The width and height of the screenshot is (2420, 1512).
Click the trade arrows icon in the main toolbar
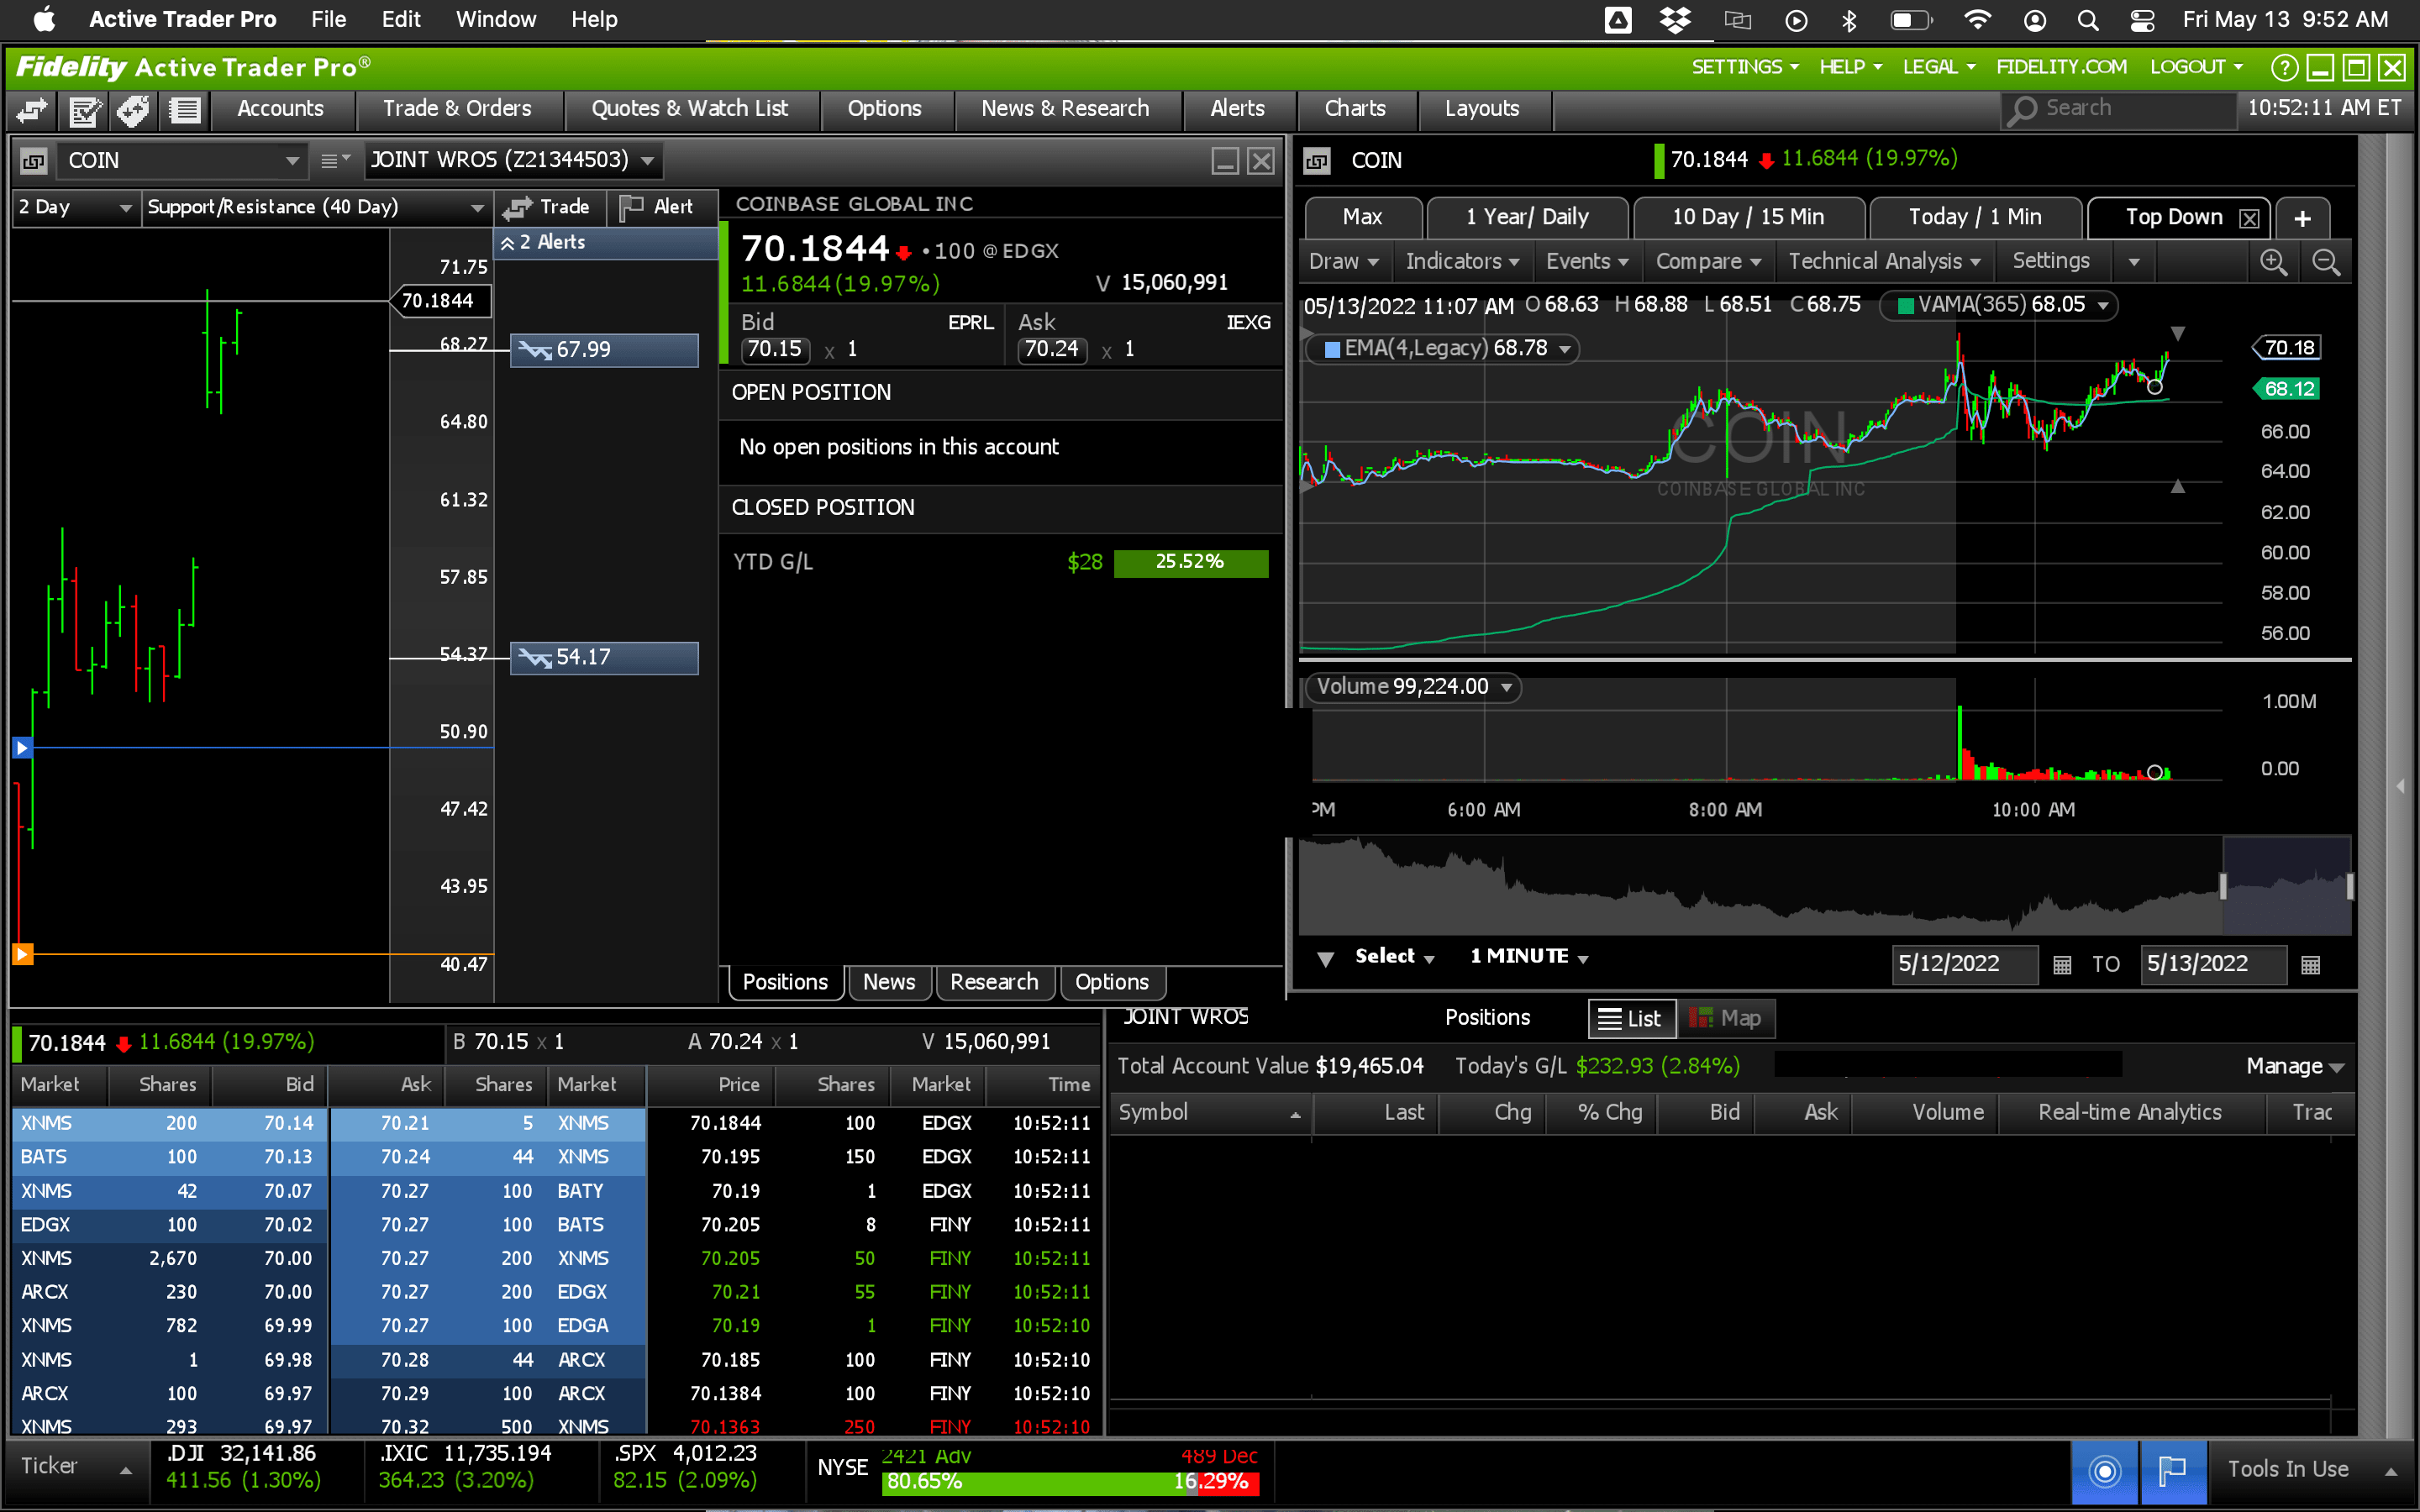[x=31, y=109]
